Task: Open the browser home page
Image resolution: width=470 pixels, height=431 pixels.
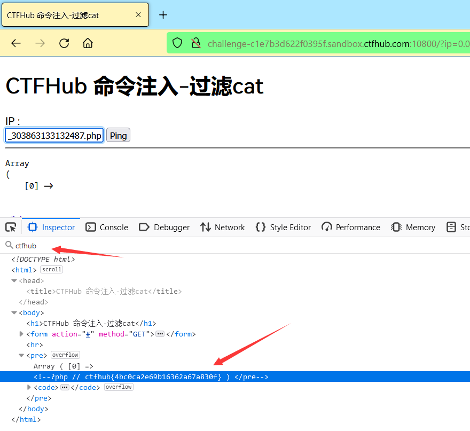Action: coord(88,43)
